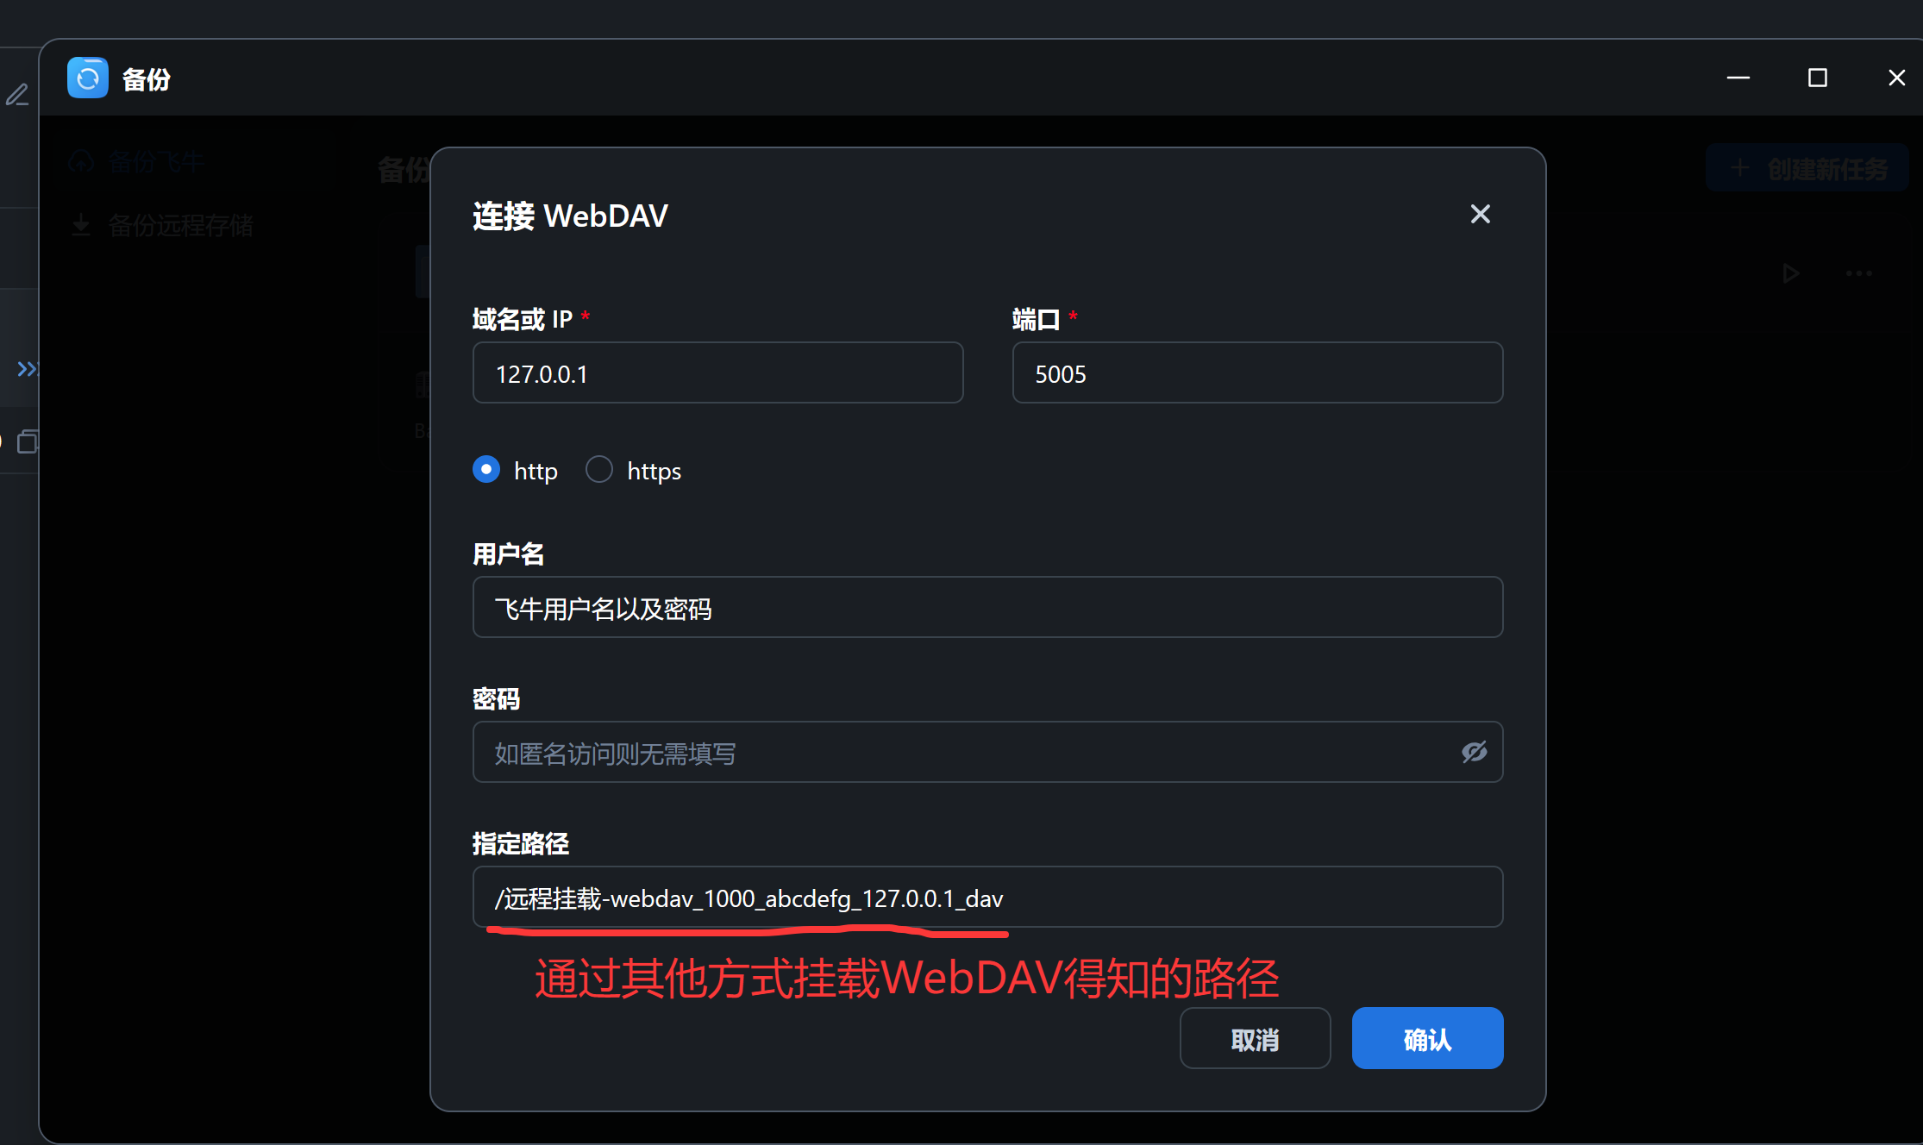1923x1145 pixels.
Task: Click the pencil edit icon at left edge
Action: (x=17, y=94)
